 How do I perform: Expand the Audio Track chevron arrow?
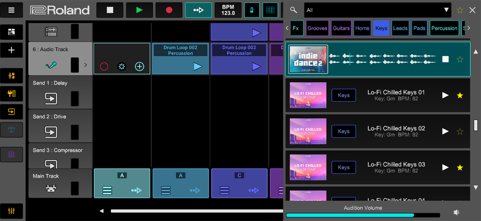pos(85,65)
